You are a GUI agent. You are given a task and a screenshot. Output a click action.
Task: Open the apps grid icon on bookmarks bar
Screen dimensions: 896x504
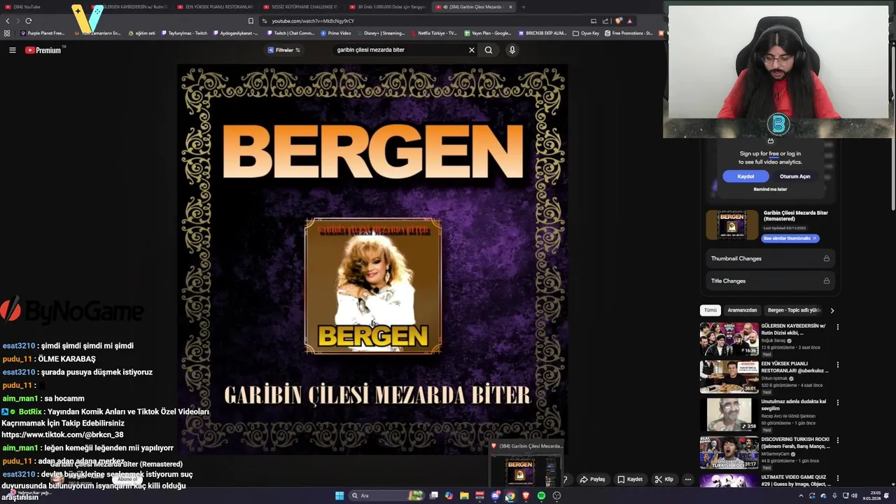coord(7,33)
